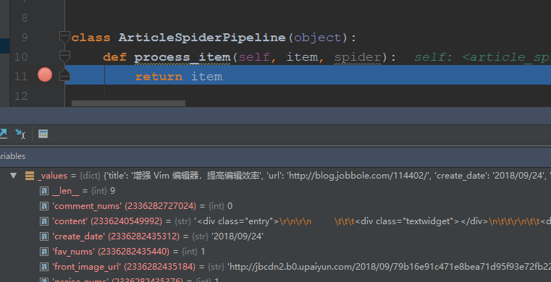
Task: Click the 'comment_nums' row field icon
Action: click(44, 206)
